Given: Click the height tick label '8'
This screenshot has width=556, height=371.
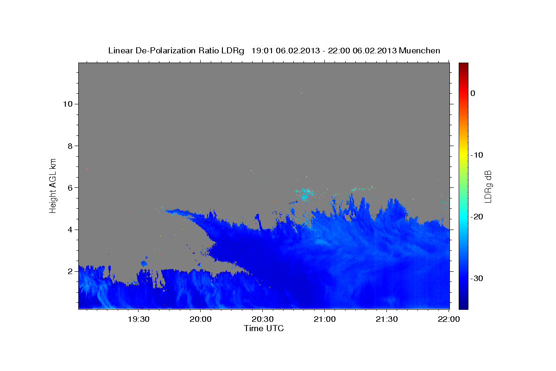Looking at the screenshot, I should (x=69, y=146).
